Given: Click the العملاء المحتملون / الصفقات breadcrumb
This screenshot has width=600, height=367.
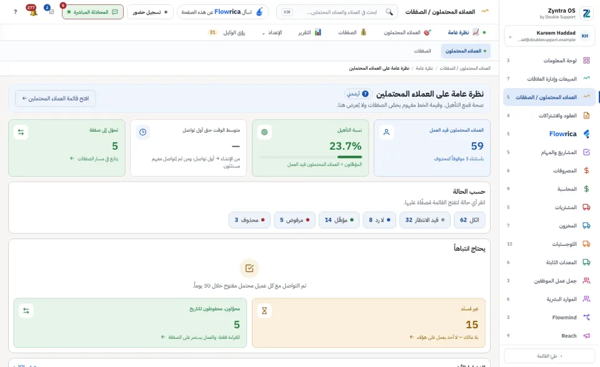Looking at the screenshot, I should (465, 68).
